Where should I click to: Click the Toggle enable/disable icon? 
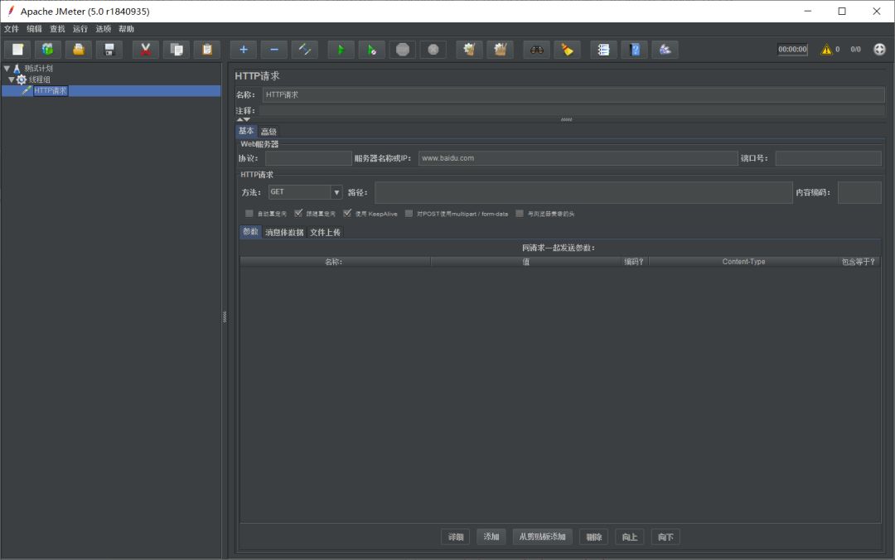pos(305,50)
